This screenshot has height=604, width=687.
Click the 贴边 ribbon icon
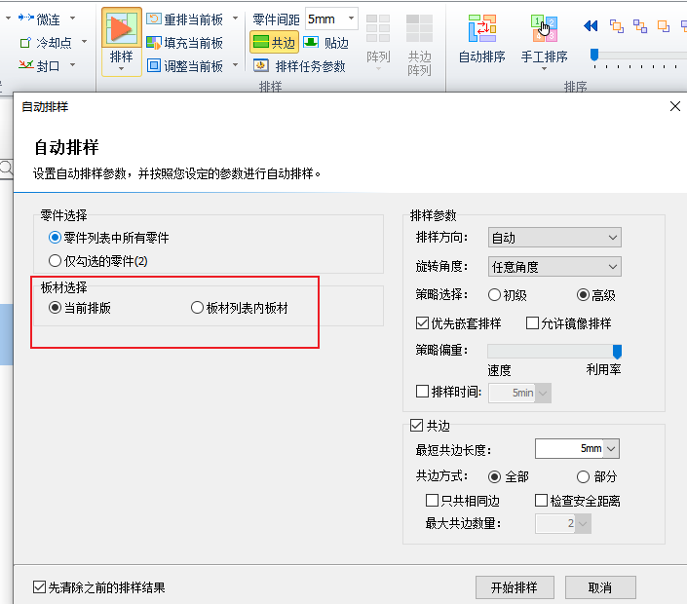[x=311, y=42]
